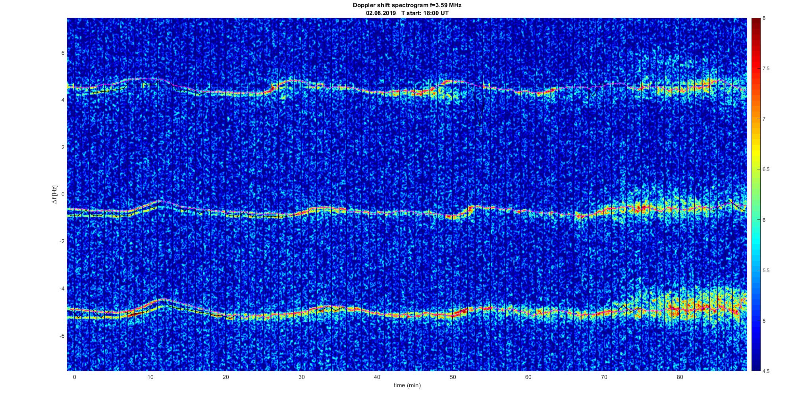Click colorbar tick label '5.5'

[766, 270]
